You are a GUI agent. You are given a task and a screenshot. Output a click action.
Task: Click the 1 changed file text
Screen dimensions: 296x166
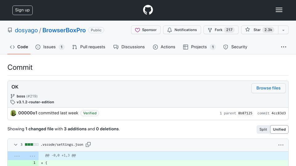[39, 129]
